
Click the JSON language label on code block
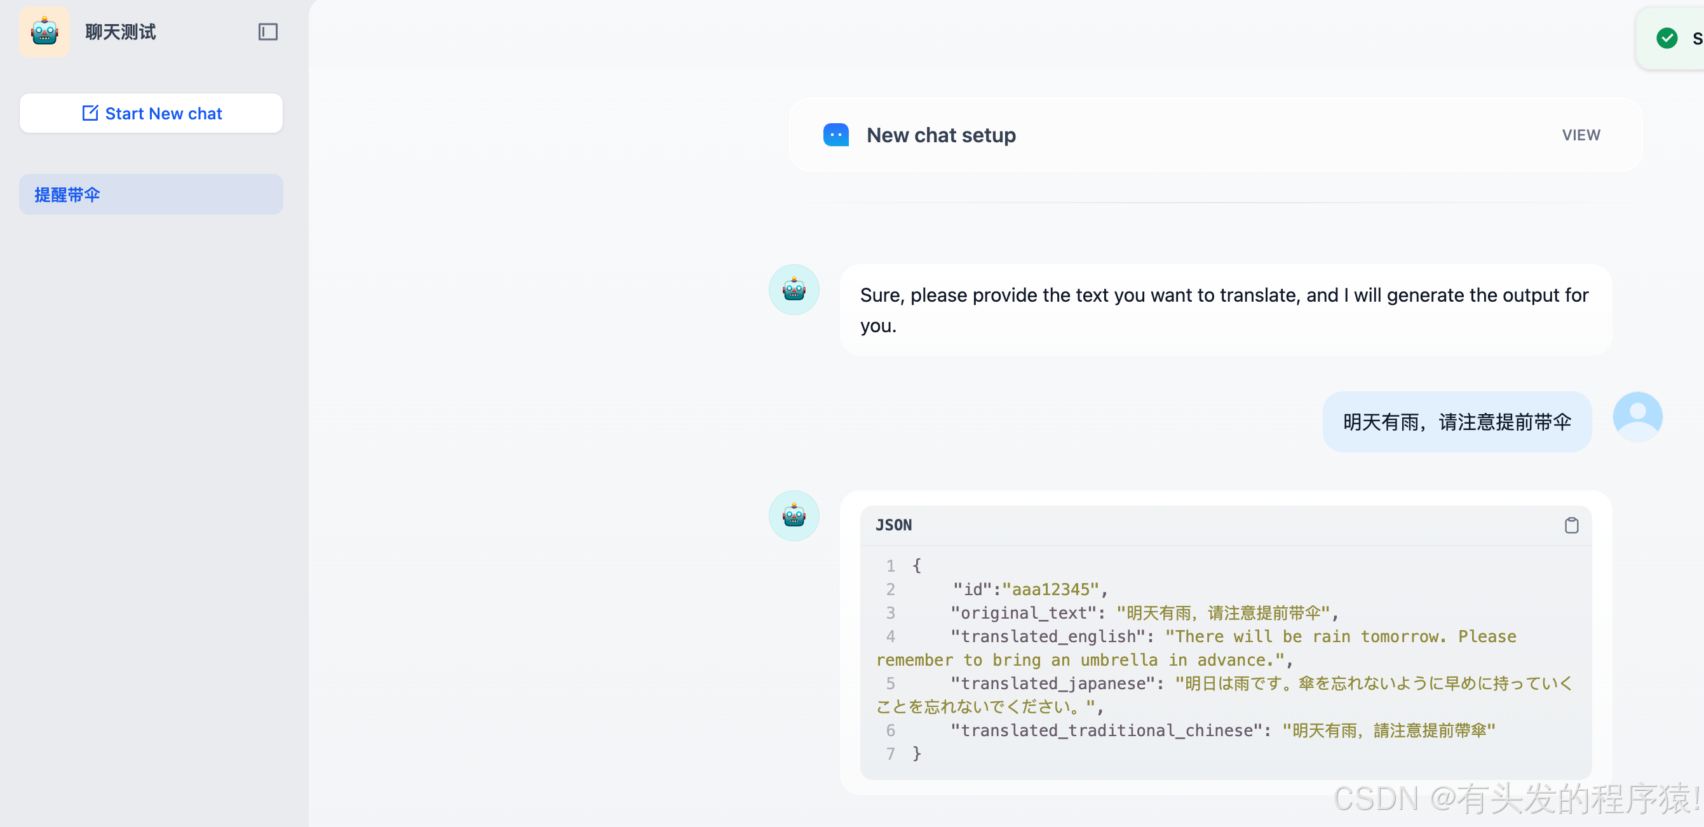coord(893,525)
